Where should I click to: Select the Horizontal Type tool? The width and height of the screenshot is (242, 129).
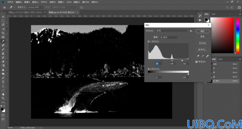pyautogui.click(x=3, y=82)
